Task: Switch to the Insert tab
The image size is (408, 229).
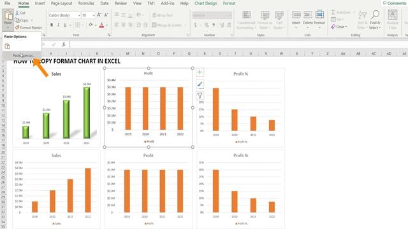Action: click(x=40, y=3)
